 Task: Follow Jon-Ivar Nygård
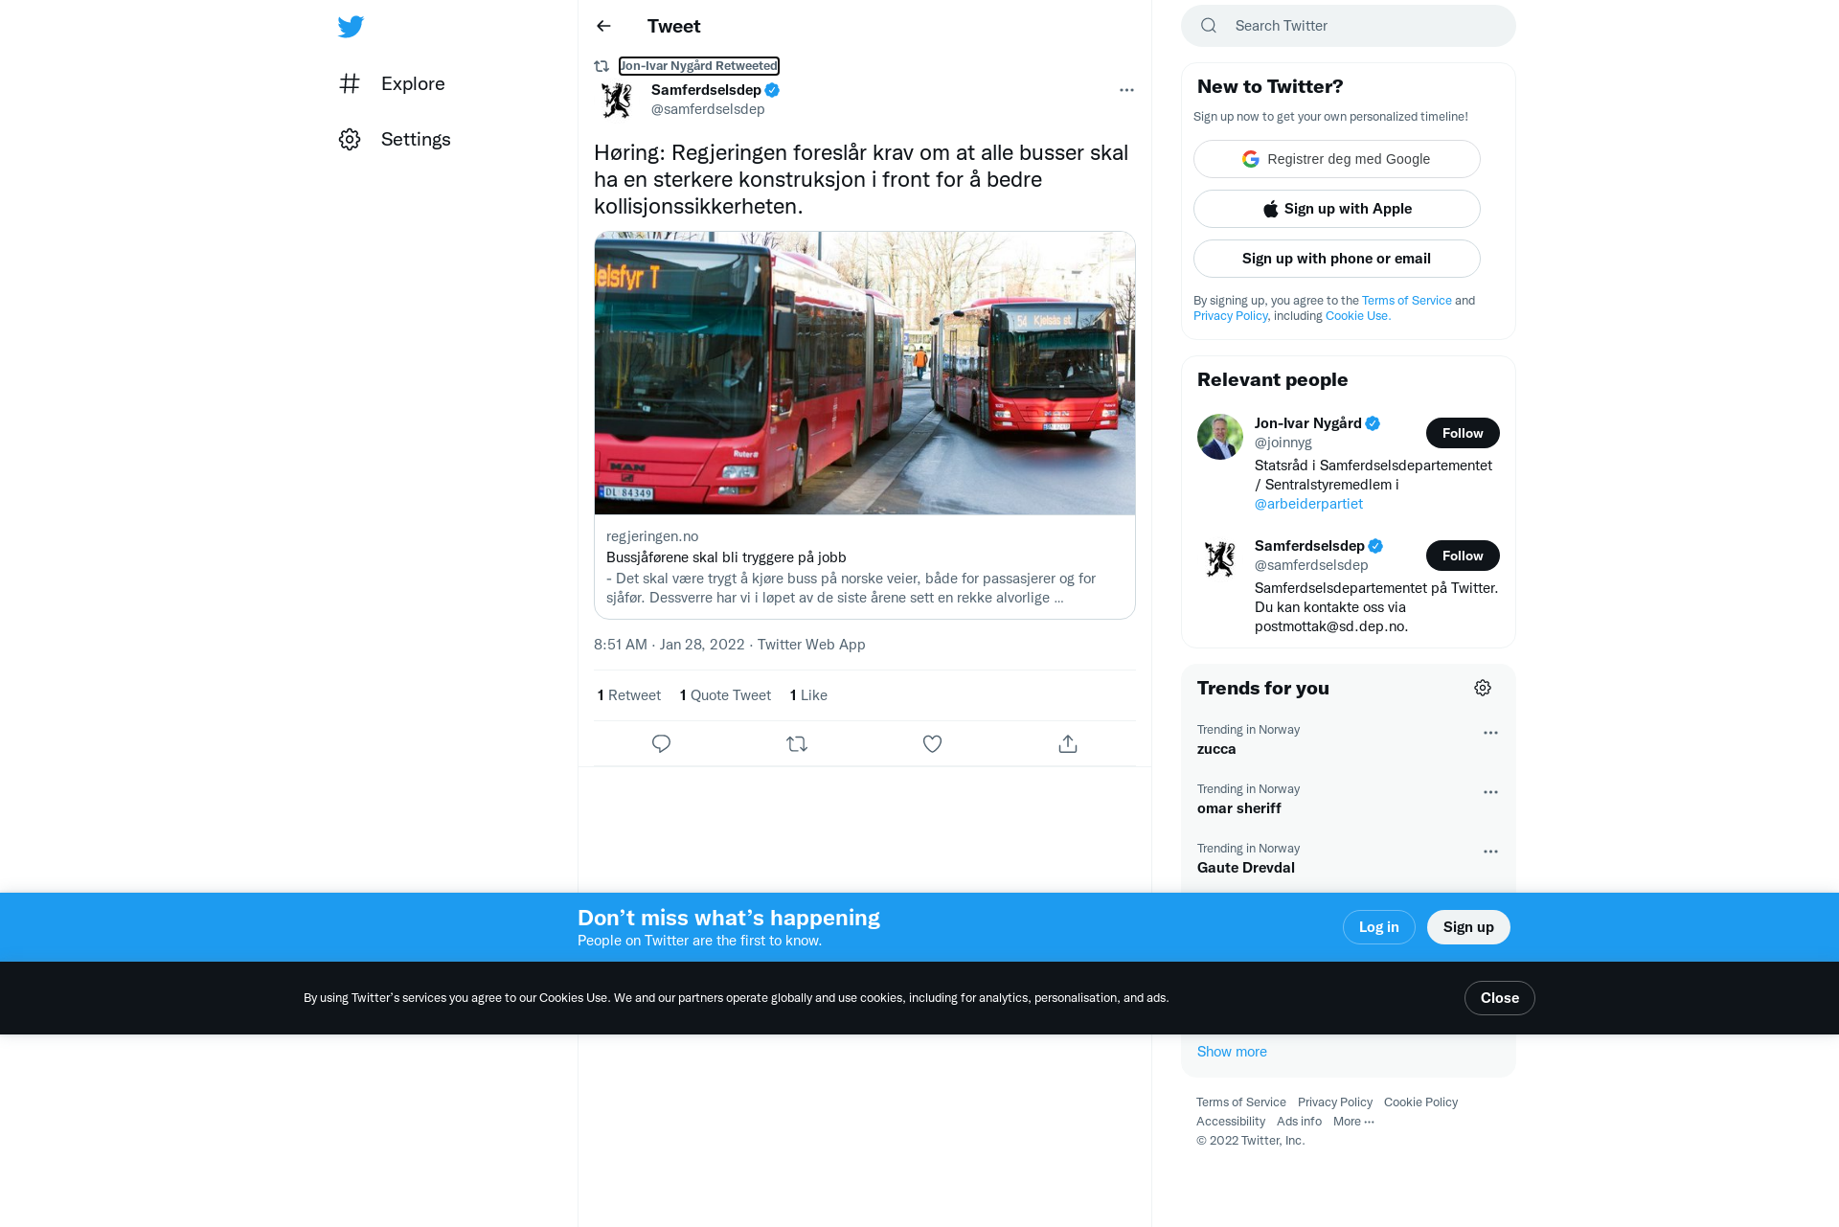tap(1463, 433)
